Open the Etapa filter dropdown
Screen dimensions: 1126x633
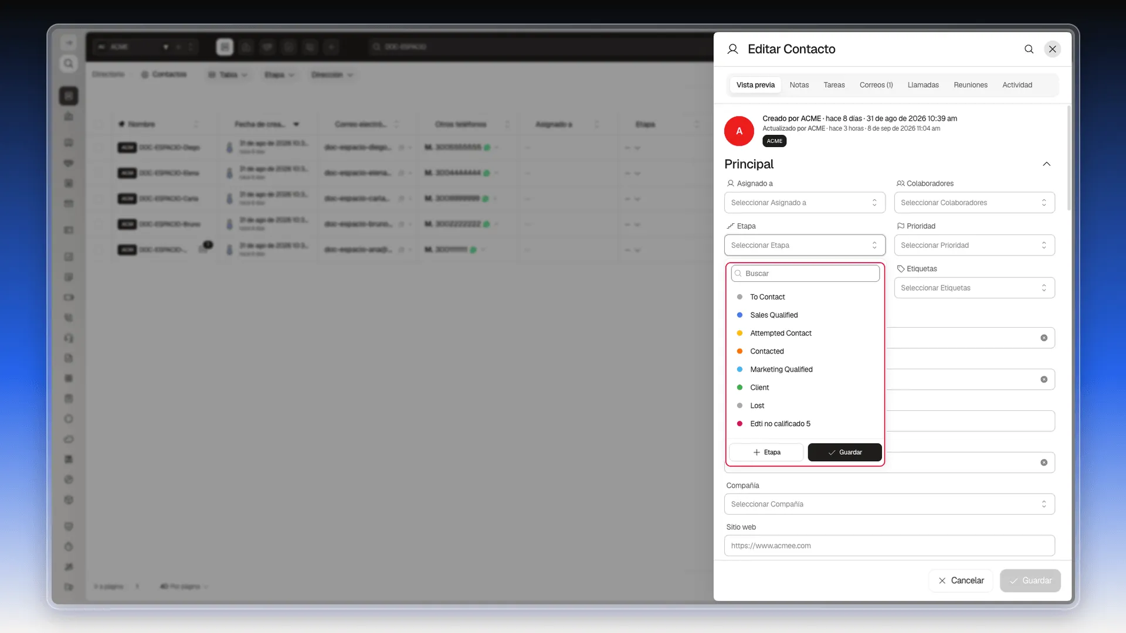coord(279,75)
